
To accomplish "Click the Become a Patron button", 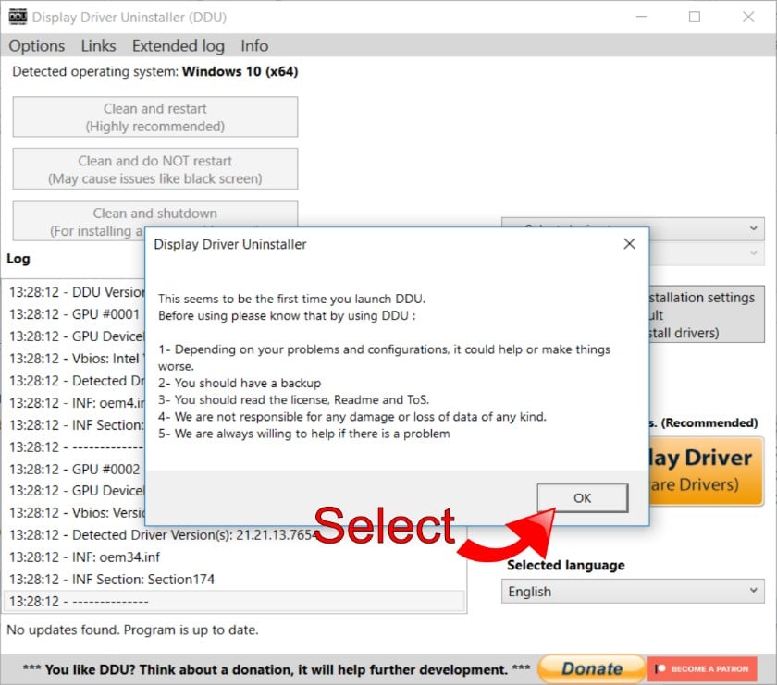I will [702, 668].
